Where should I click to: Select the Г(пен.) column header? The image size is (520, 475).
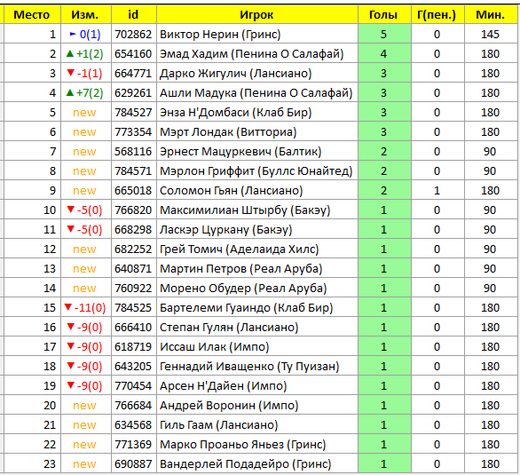click(437, 14)
